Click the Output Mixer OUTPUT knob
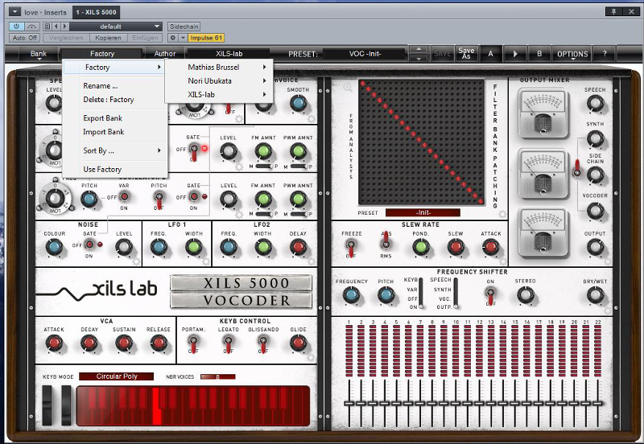The height and width of the screenshot is (444, 644). tap(595, 247)
